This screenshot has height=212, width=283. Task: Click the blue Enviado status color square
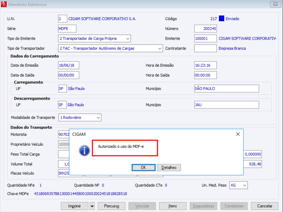221,18
